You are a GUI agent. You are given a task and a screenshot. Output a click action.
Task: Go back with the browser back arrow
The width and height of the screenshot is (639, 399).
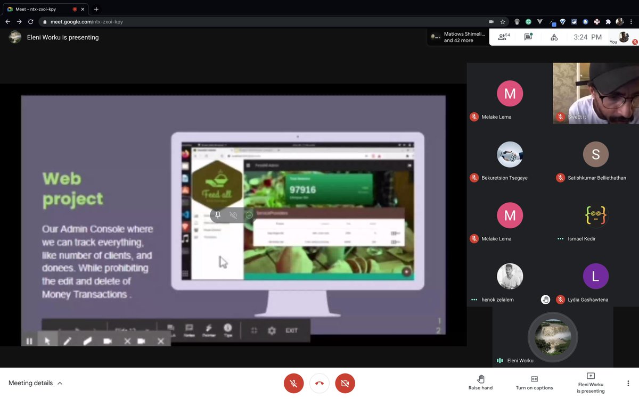coord(7,22)
